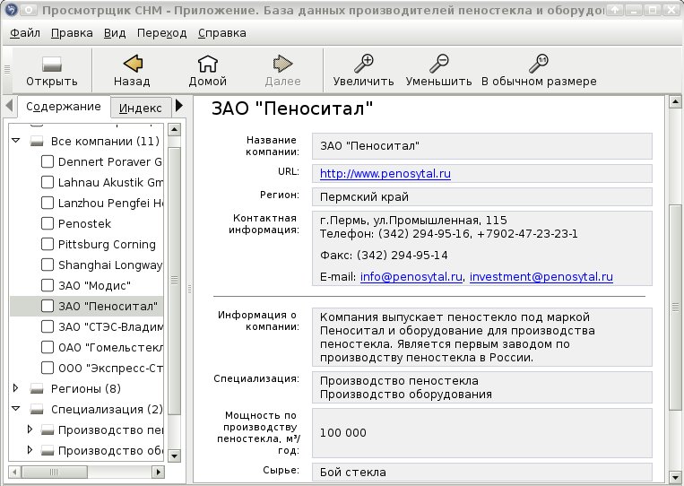Click the investment@penosytal.ru email link
Viewport: 684px width, 486px height.
point(541,276)
